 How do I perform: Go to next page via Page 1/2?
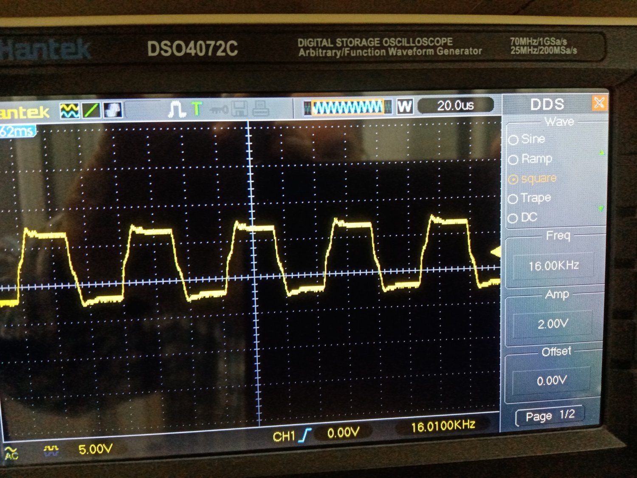[x=550, y=416]
